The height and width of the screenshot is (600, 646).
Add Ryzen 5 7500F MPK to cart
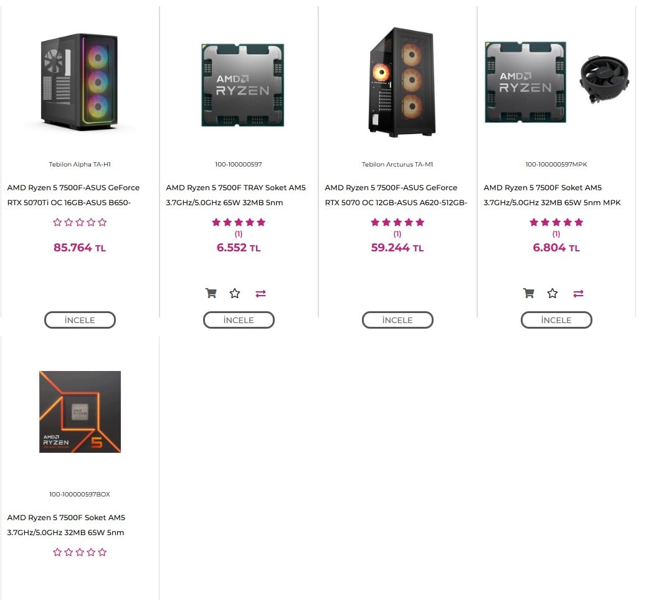(529, 293)
